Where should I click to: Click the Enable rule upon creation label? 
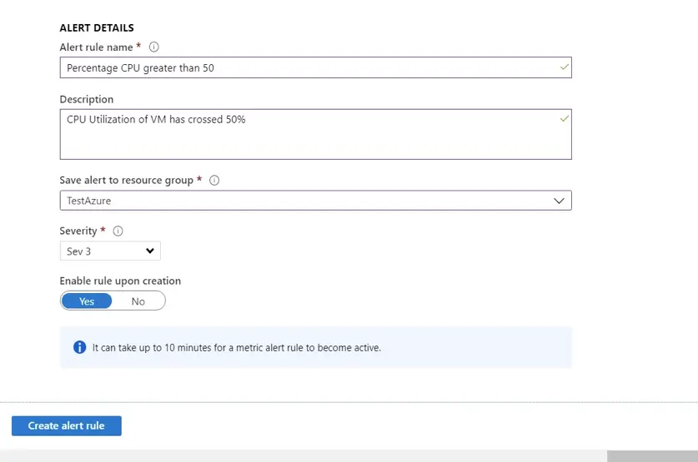click(120, 281)
